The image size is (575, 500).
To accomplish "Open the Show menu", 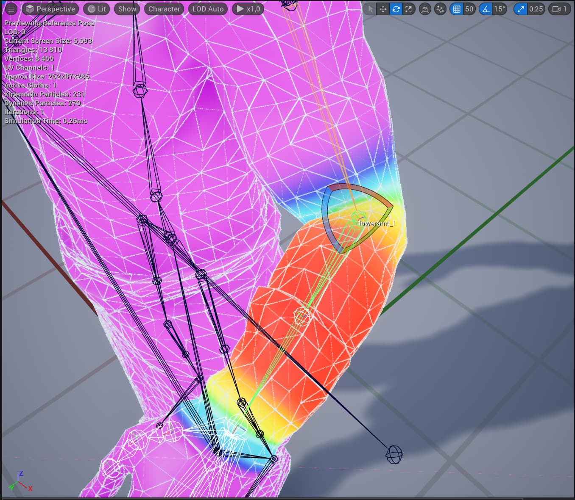I will 127,9.
